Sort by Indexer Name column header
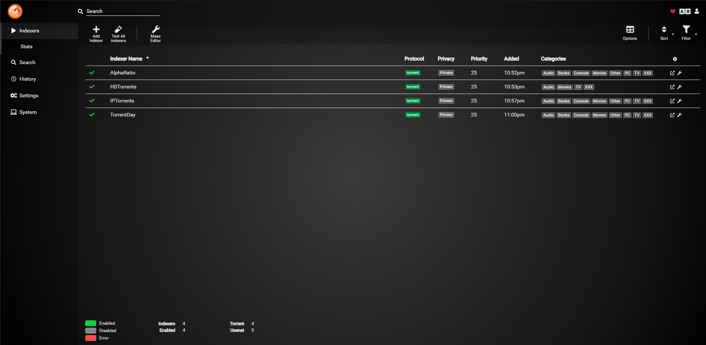 click(126, 59)
